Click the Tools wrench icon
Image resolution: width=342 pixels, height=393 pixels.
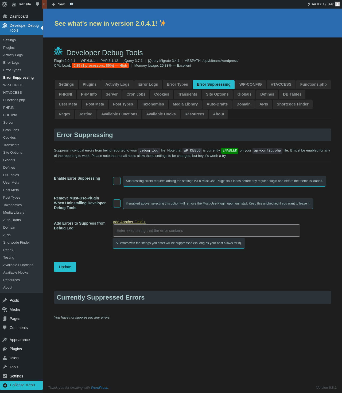(5, 367)
